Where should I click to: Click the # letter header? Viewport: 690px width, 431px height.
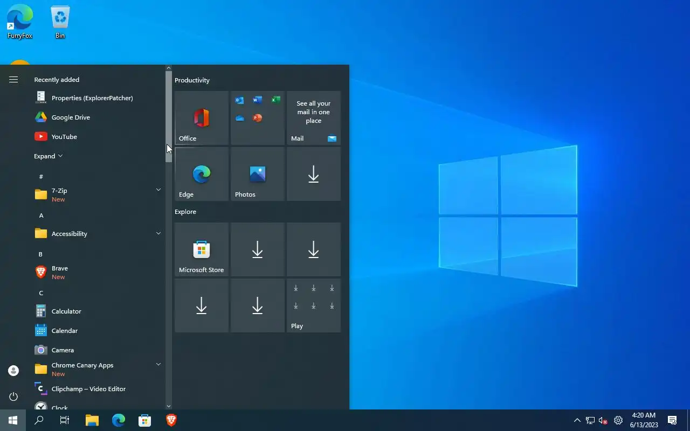(41, 177)
